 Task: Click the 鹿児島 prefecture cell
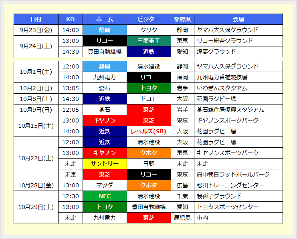182,218
